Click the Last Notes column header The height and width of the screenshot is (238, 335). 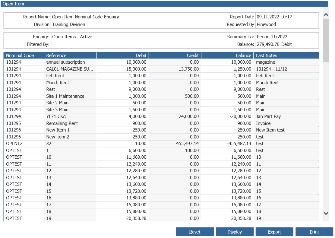(x=286, y=56)
